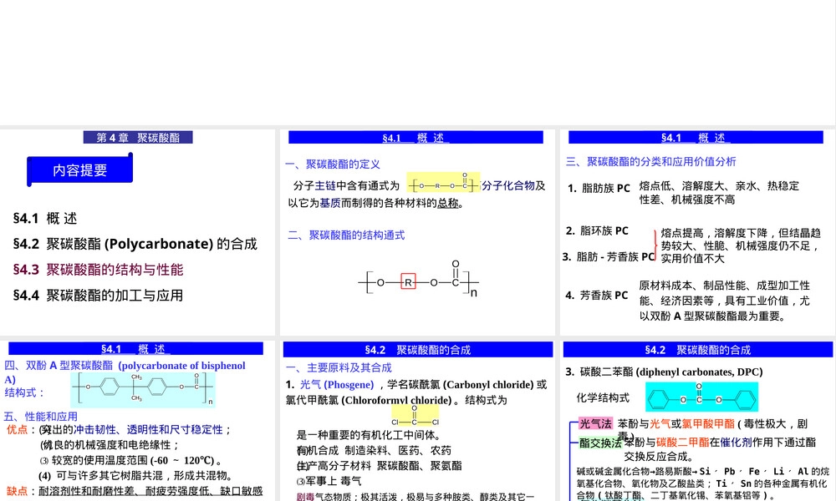Click heading '一、聚碳酸酯的定义'
The image size is (836, 501).
[332, 164]
